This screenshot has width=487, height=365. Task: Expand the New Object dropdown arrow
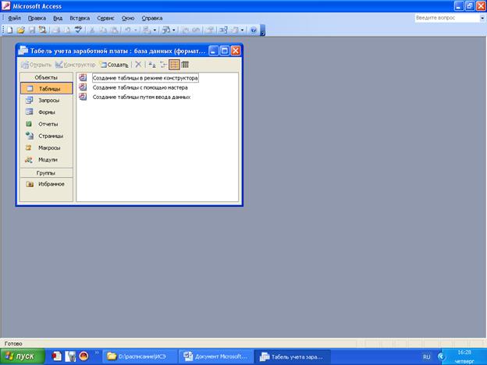pos(242,30)
